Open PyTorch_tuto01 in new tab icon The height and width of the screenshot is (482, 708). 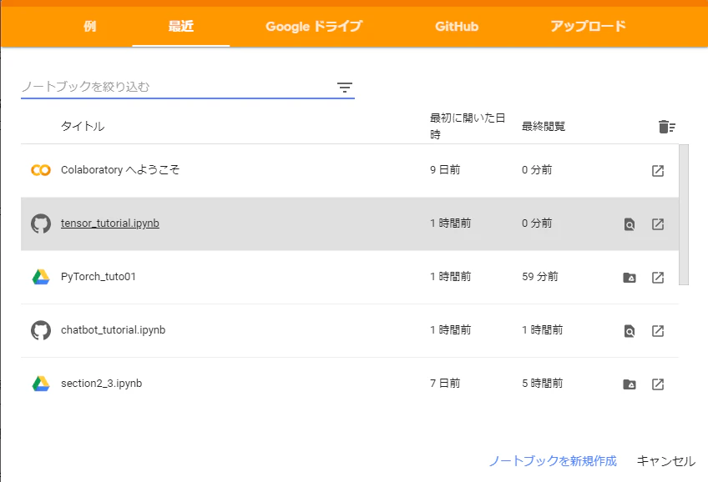click(658, 278)
